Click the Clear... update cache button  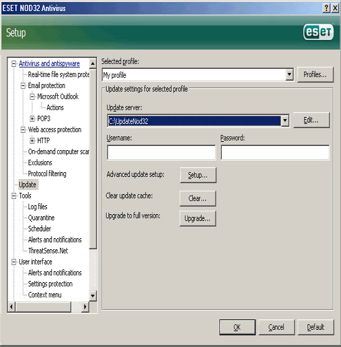coord(198,198)
